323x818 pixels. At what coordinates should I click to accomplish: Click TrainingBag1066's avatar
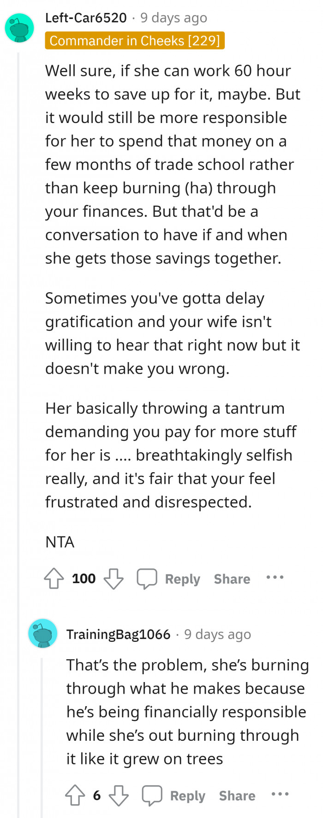click(42, 633)
